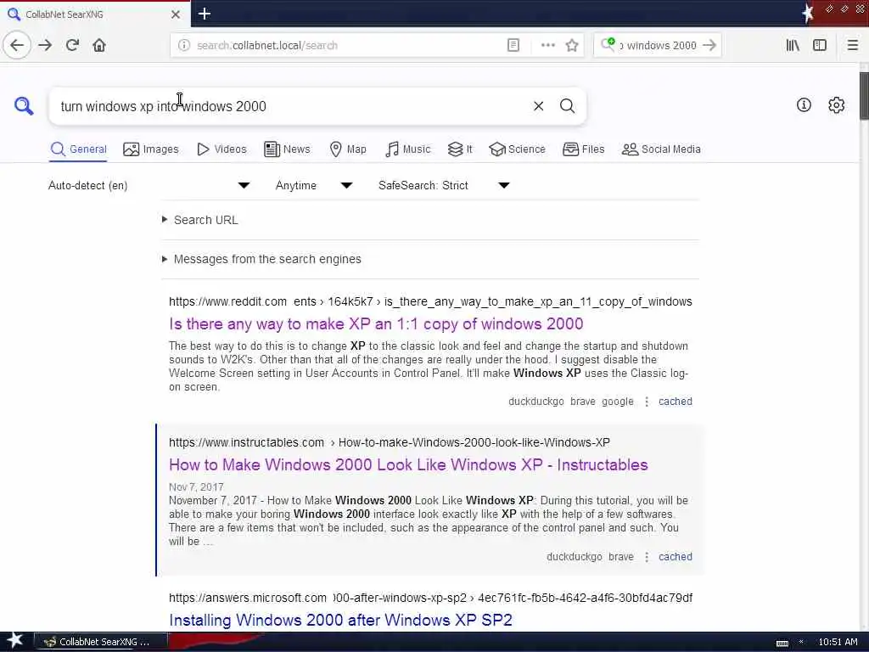Switch to the It tab
869x652 pixels.
(x=460, y=149)
